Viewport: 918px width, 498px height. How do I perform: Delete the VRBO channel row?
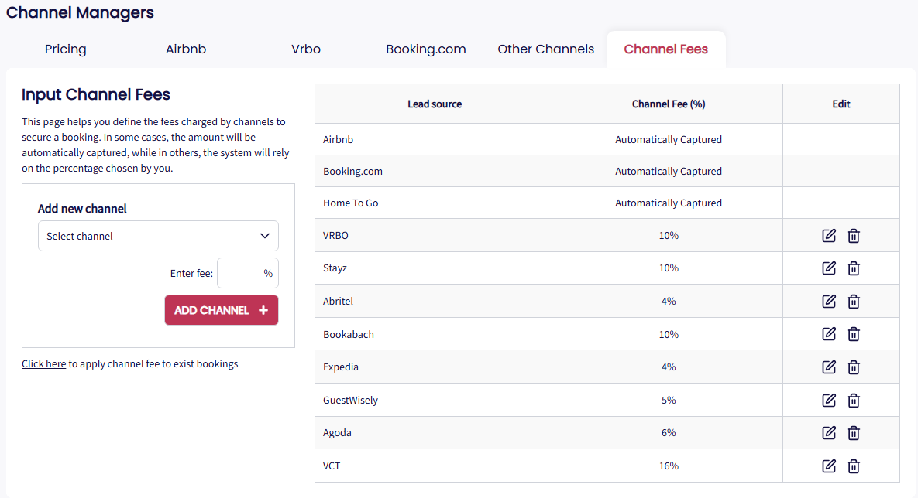(853, 235)
